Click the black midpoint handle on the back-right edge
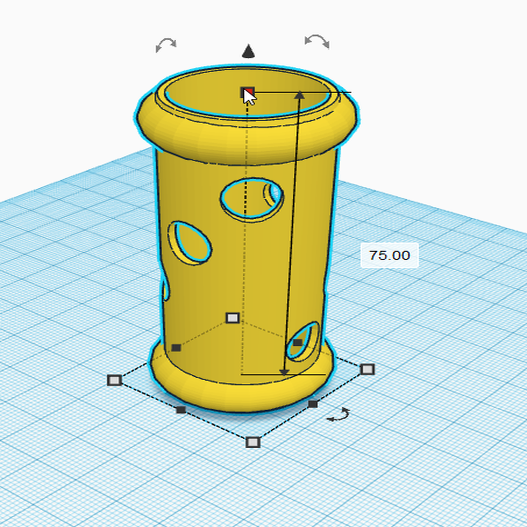 point(297,342)
